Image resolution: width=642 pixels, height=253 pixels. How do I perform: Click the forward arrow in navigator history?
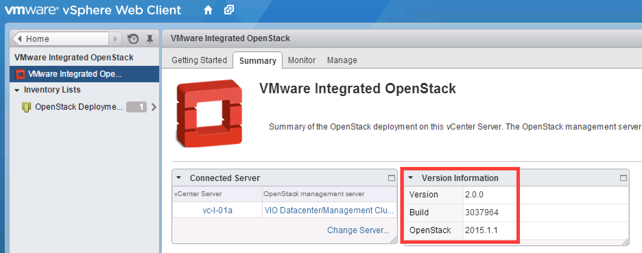[x=115, y=39]
